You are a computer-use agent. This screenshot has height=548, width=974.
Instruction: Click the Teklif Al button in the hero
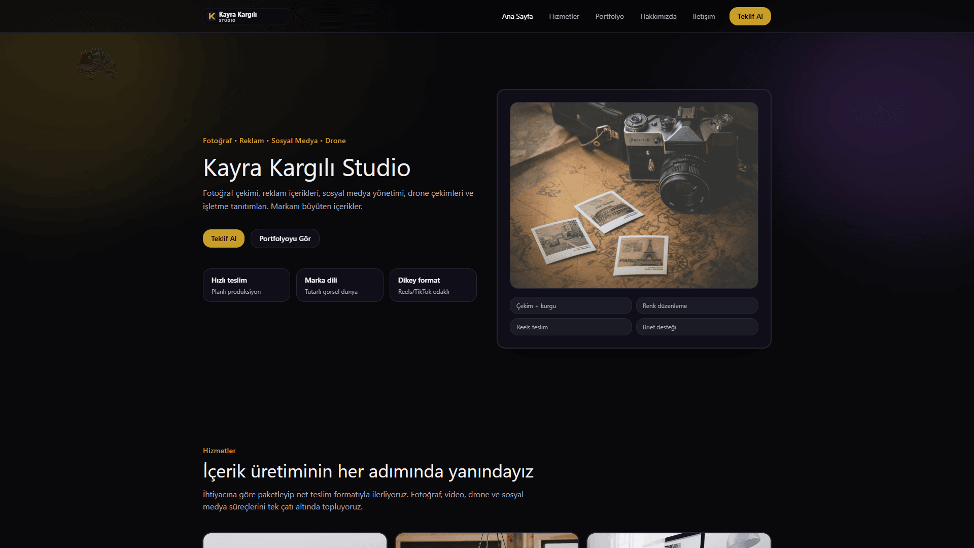click(223, 238)
